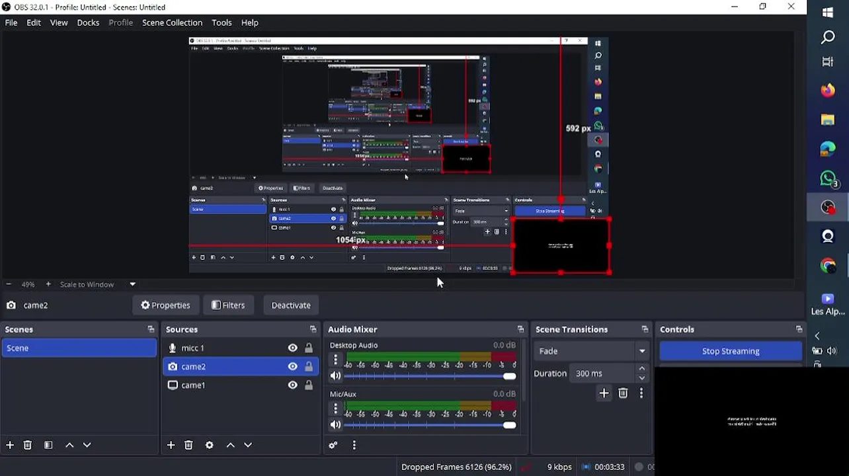This screenshot has height=476, width=849.
Task: Delete selected source with trash icon
Action: tap(188, 445)
